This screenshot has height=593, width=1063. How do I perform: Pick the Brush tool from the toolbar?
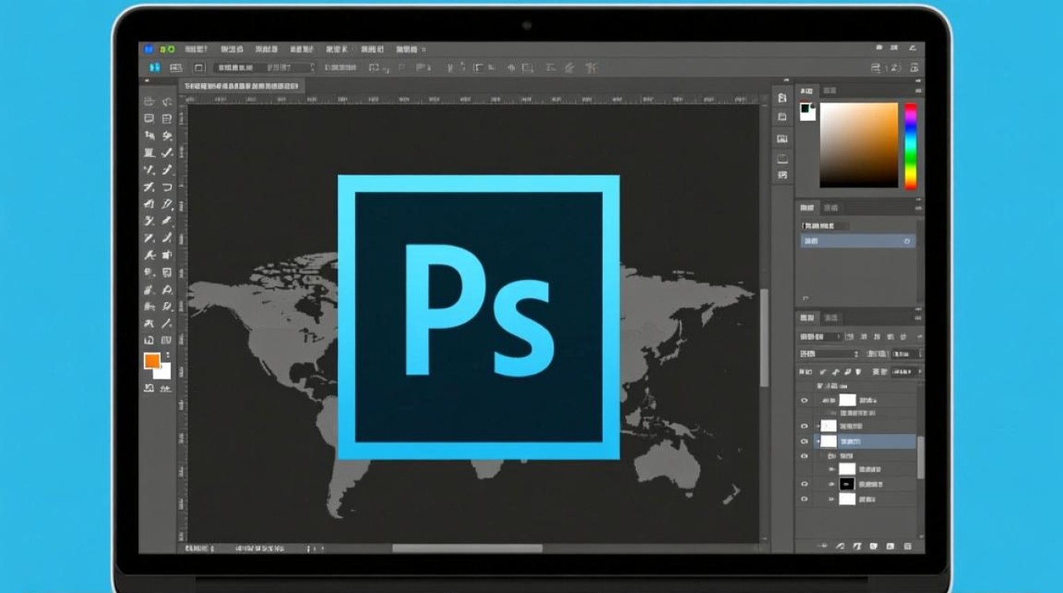pos(166,150)
